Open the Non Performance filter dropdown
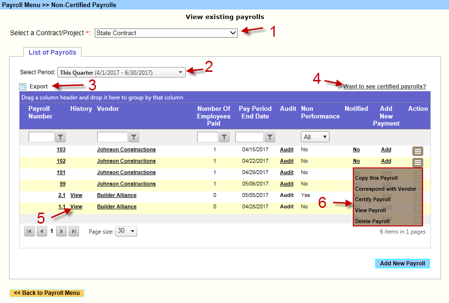 315,137
